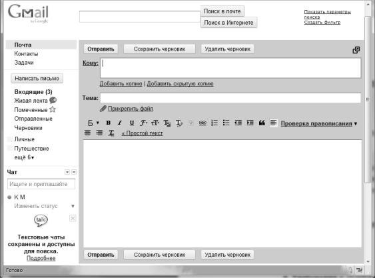This screenshot has width=375, height=278.
Task: Click Добавить скрытую копию link
Action: (180, 83)
